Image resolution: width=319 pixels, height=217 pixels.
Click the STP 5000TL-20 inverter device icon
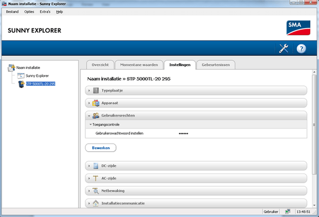21,84
